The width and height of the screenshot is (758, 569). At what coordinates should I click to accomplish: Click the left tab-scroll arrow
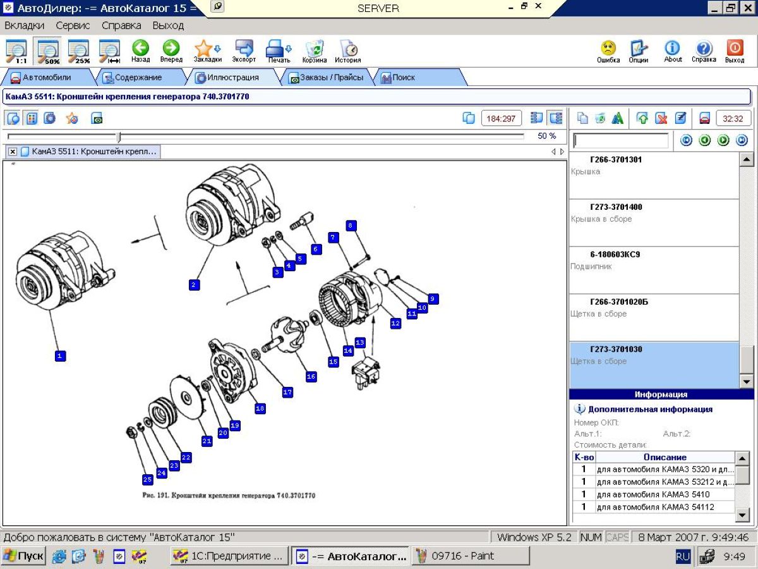point(553,152)
